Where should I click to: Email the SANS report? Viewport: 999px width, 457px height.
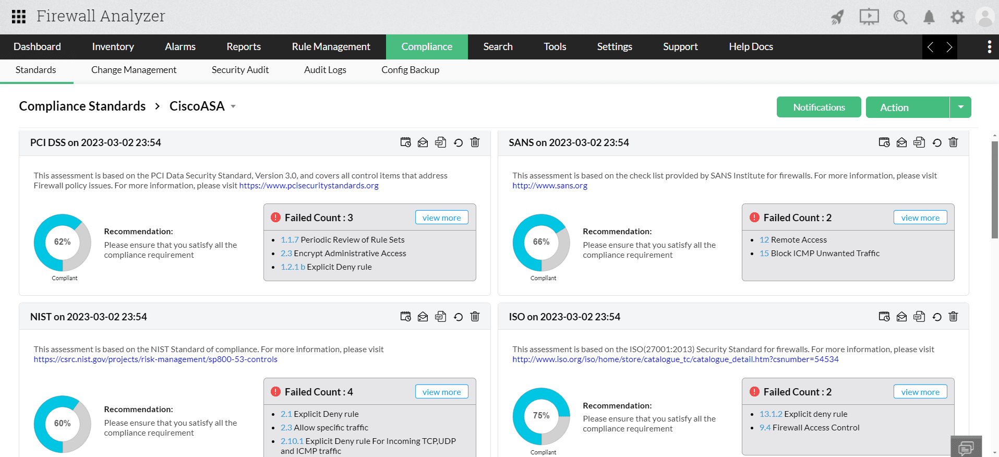pyautogui.click(x=901, y=142)
